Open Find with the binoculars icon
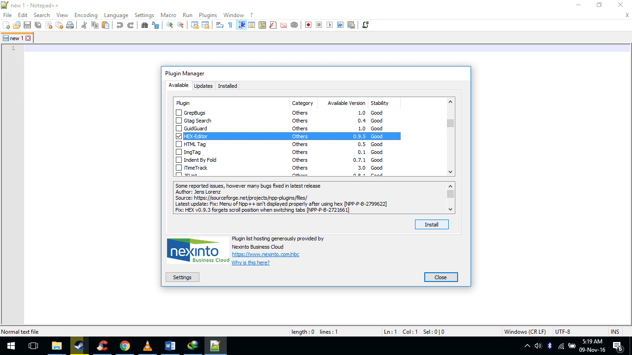This screenshot has width=632, height=355. (145, 25)
